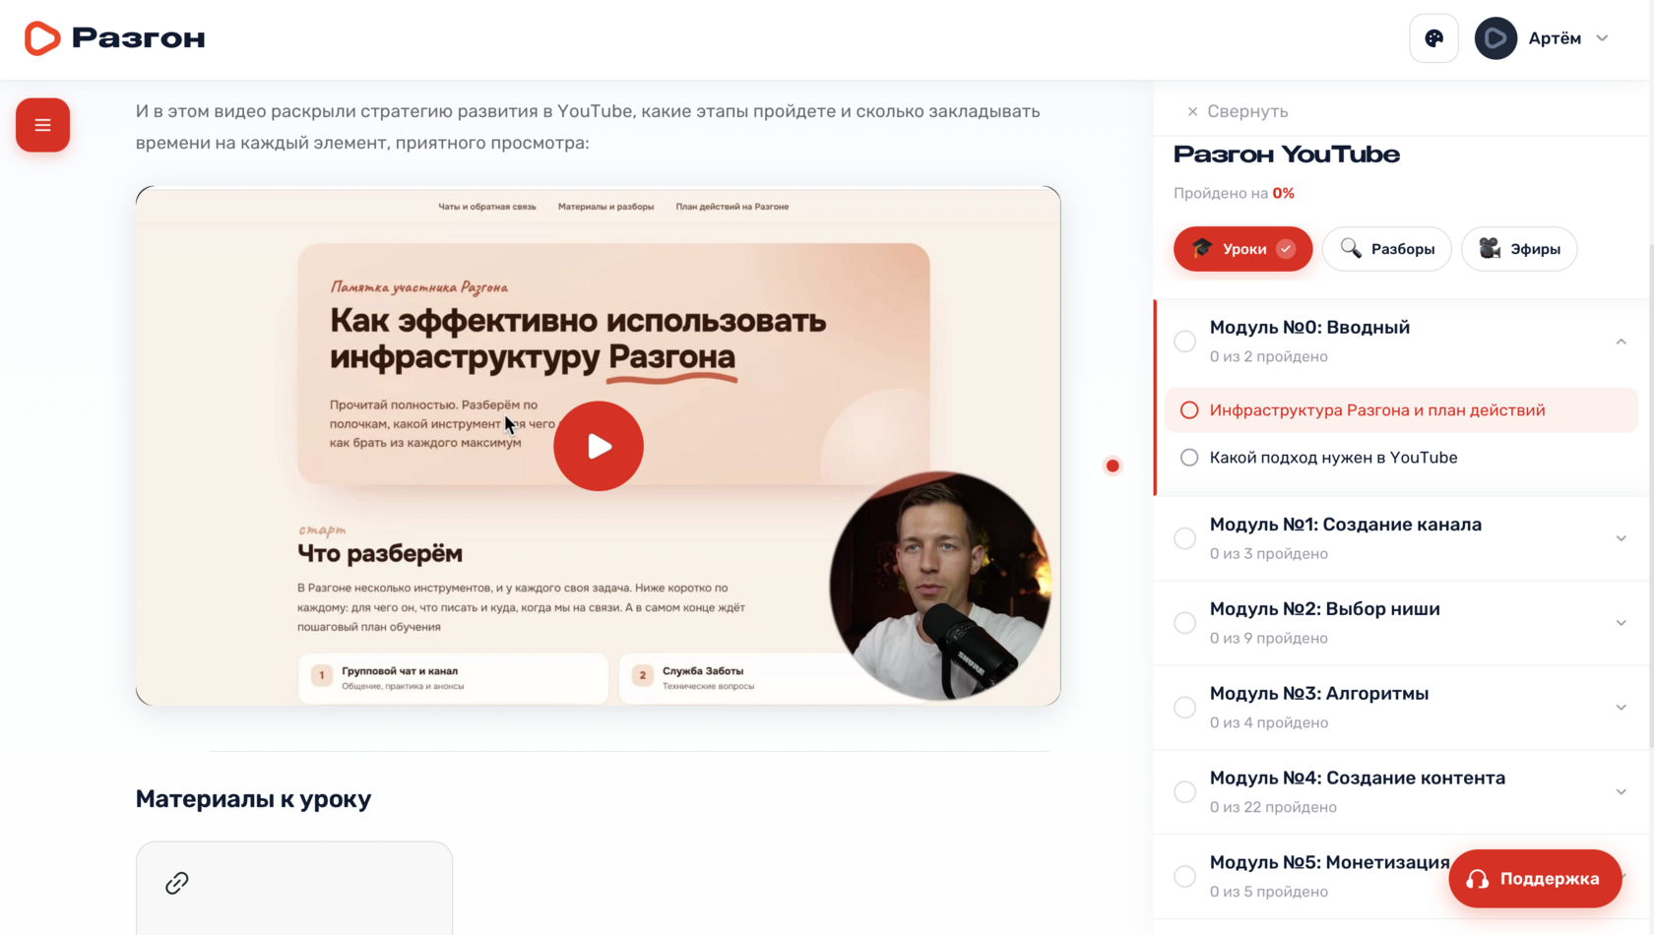Click 0 из 9 пройдено text
Screen dimensions: 1654x935
pyautogui.click(x=1268, y=638)
